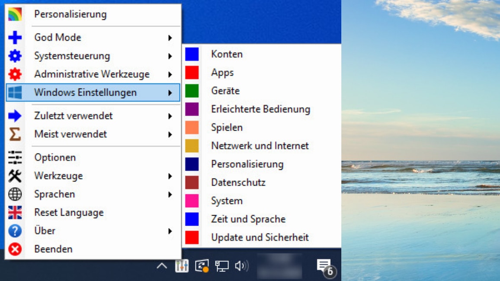Expand the God Mode submenu arrow
Screen dimensions: 500x281
point(170,38)
